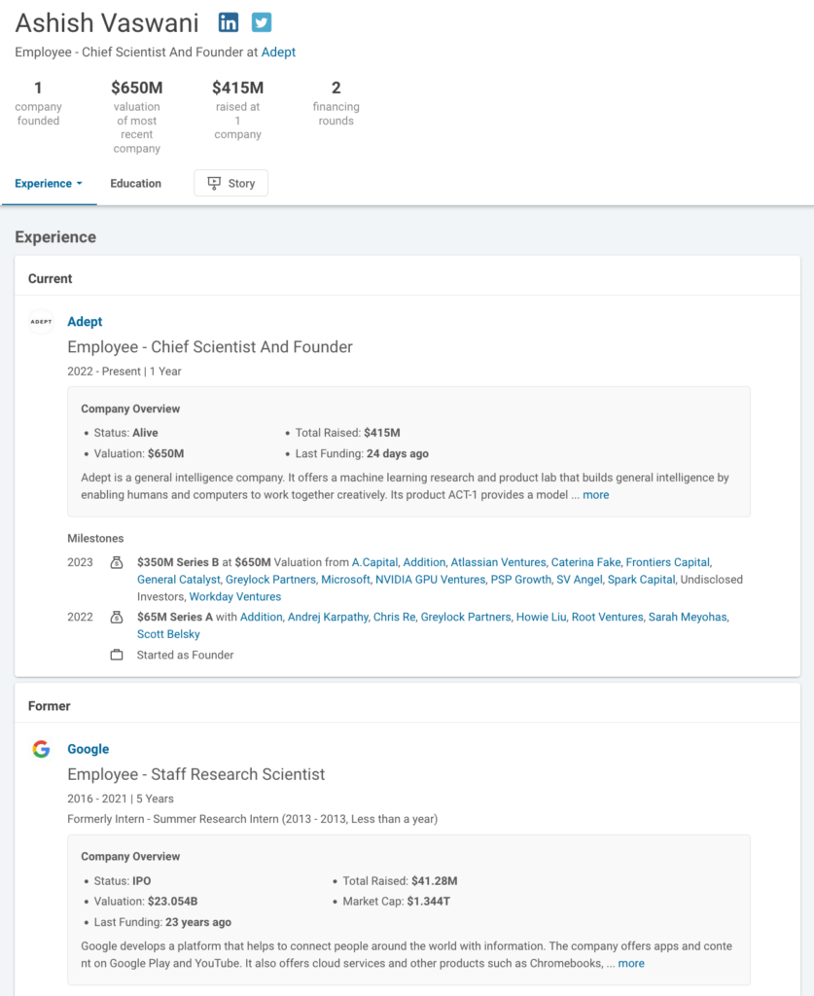Click the Google company logo
814x996 pixels.
point(41,749)
